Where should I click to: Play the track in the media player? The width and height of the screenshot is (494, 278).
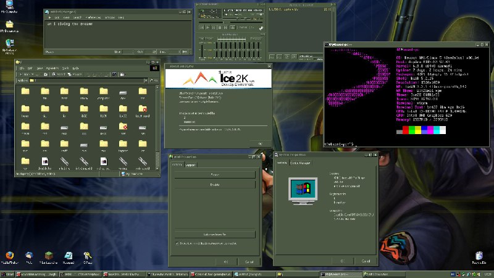pyautogui.click(x=207, y=28)
